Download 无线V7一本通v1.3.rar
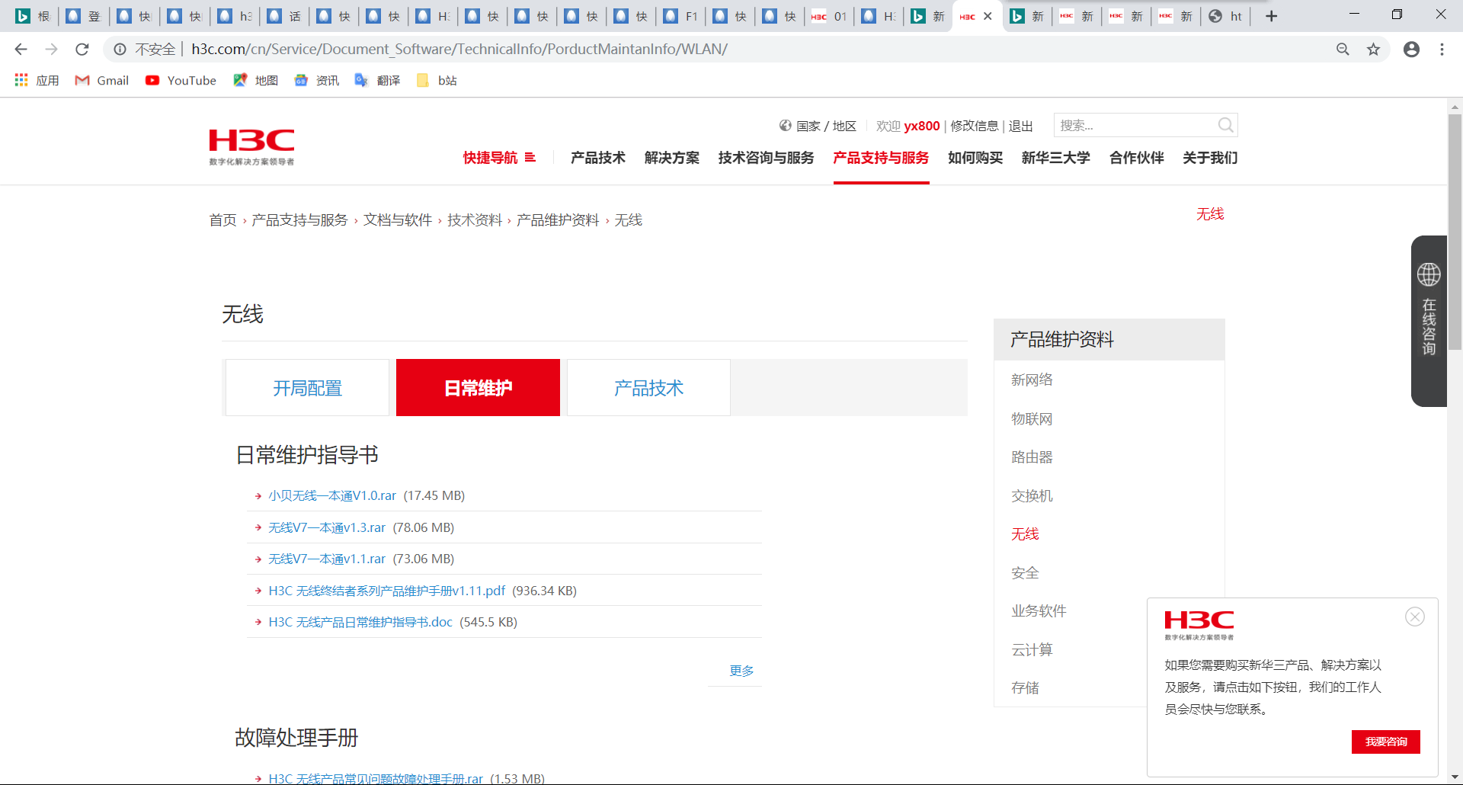 click(327, 527)
